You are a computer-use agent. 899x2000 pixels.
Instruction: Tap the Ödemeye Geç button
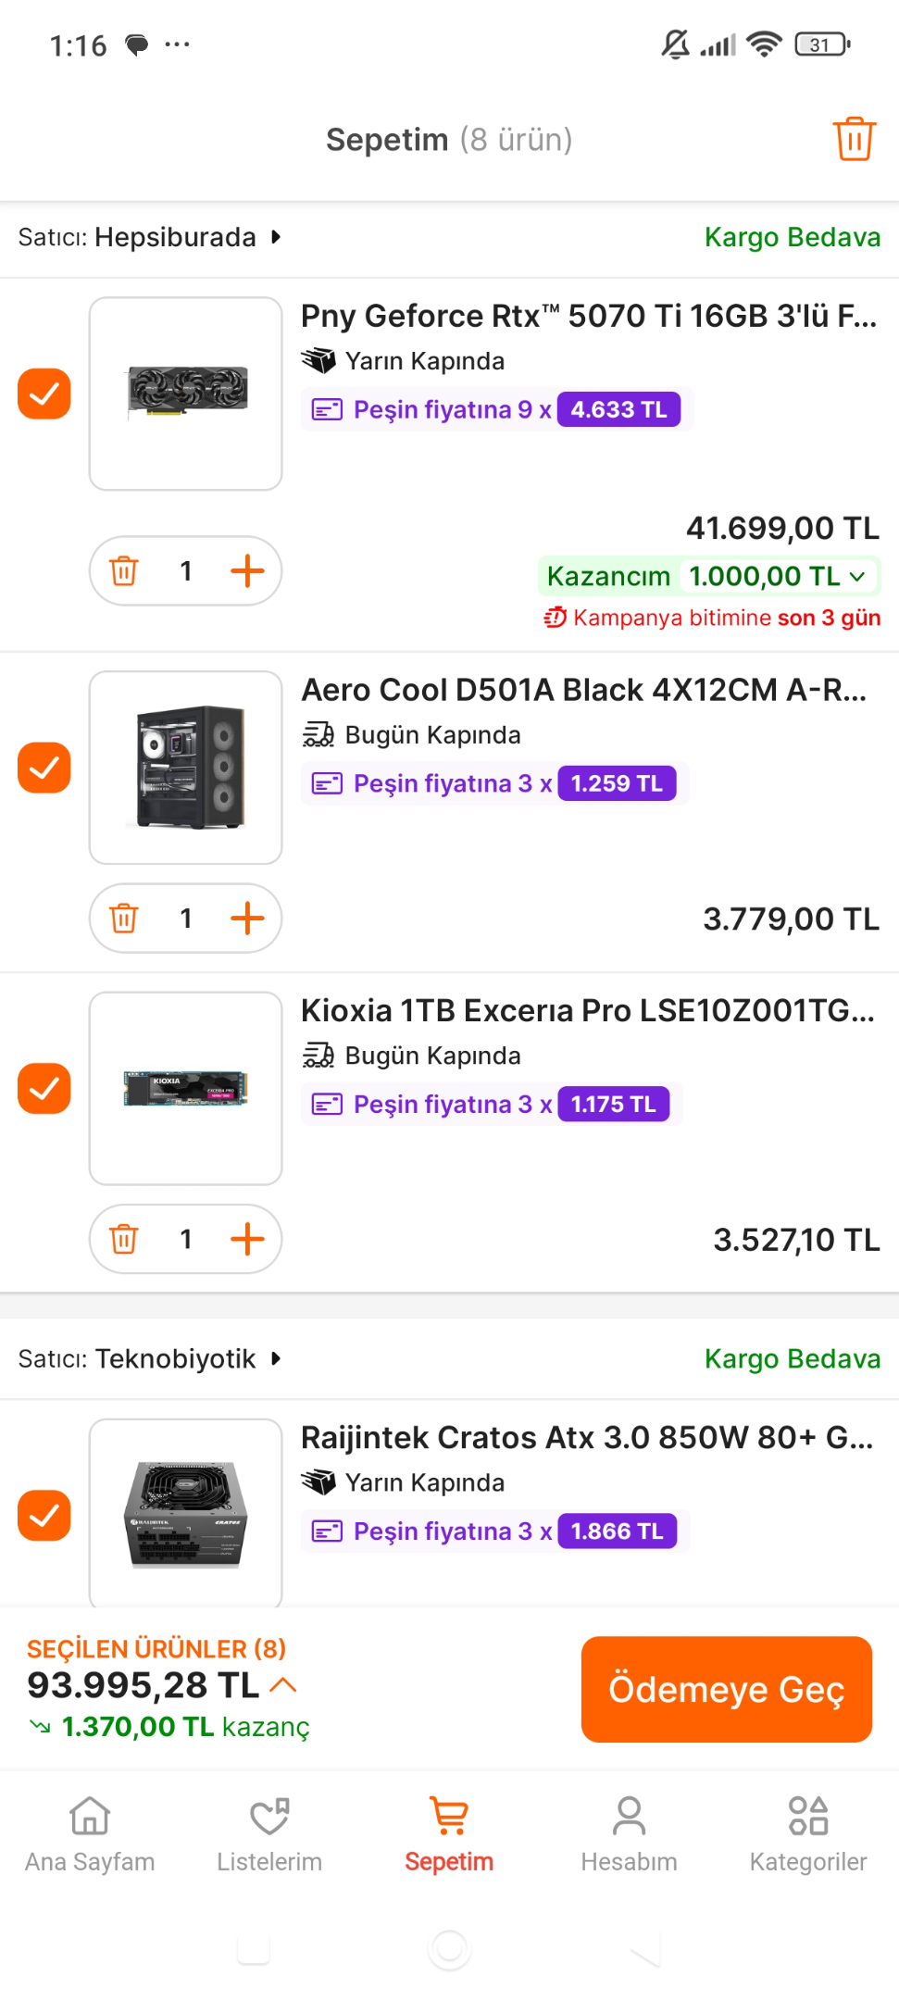pos(727,1689)
